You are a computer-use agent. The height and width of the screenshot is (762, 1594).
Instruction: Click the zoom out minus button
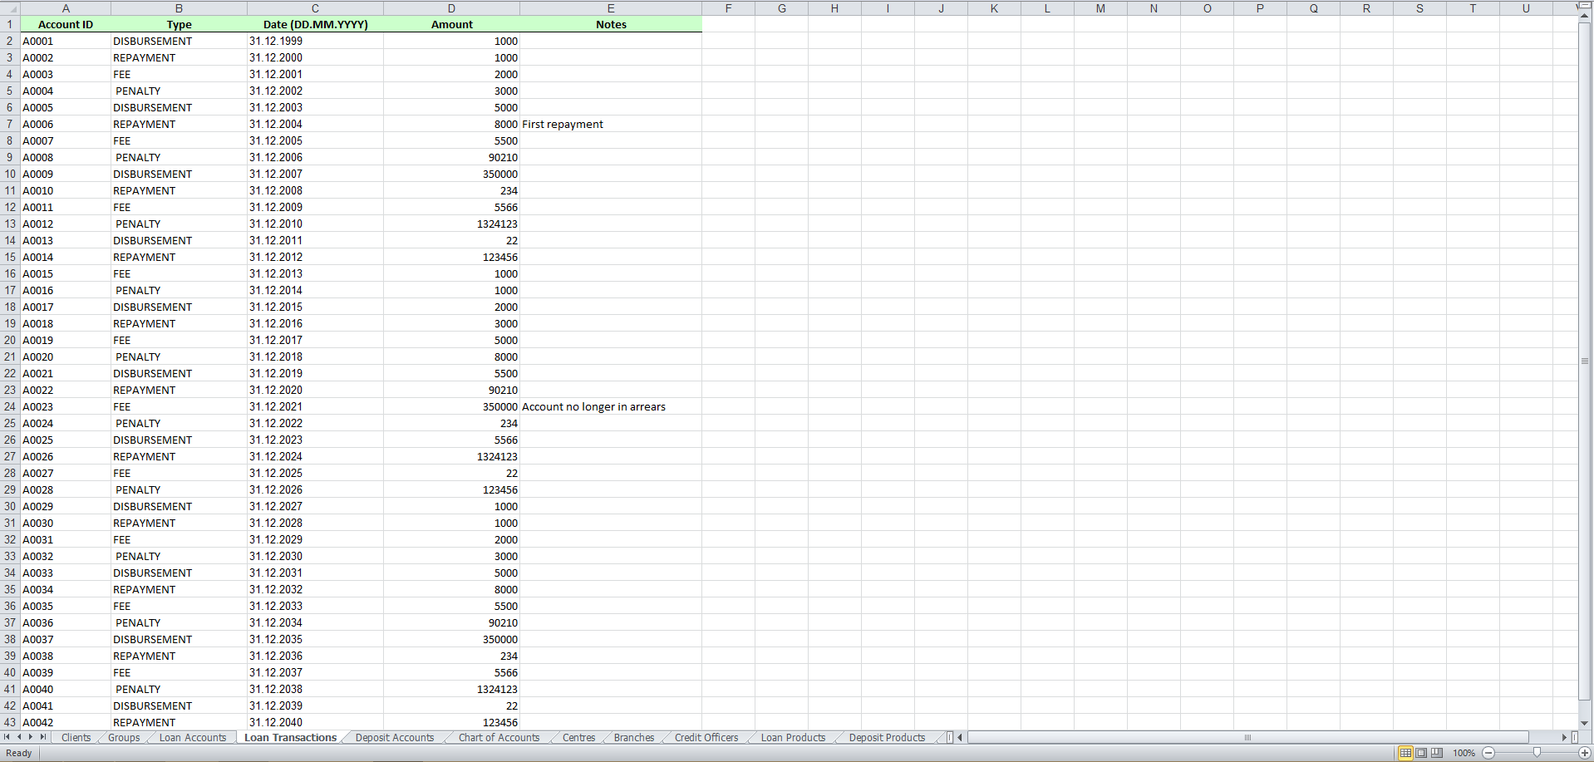[1488, 753]
